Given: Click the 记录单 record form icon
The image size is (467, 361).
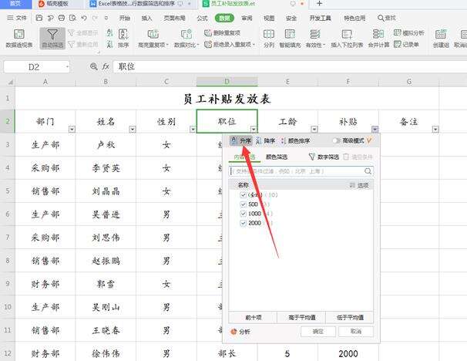Looking at the screenshot, I should click(x=406, y=45).
